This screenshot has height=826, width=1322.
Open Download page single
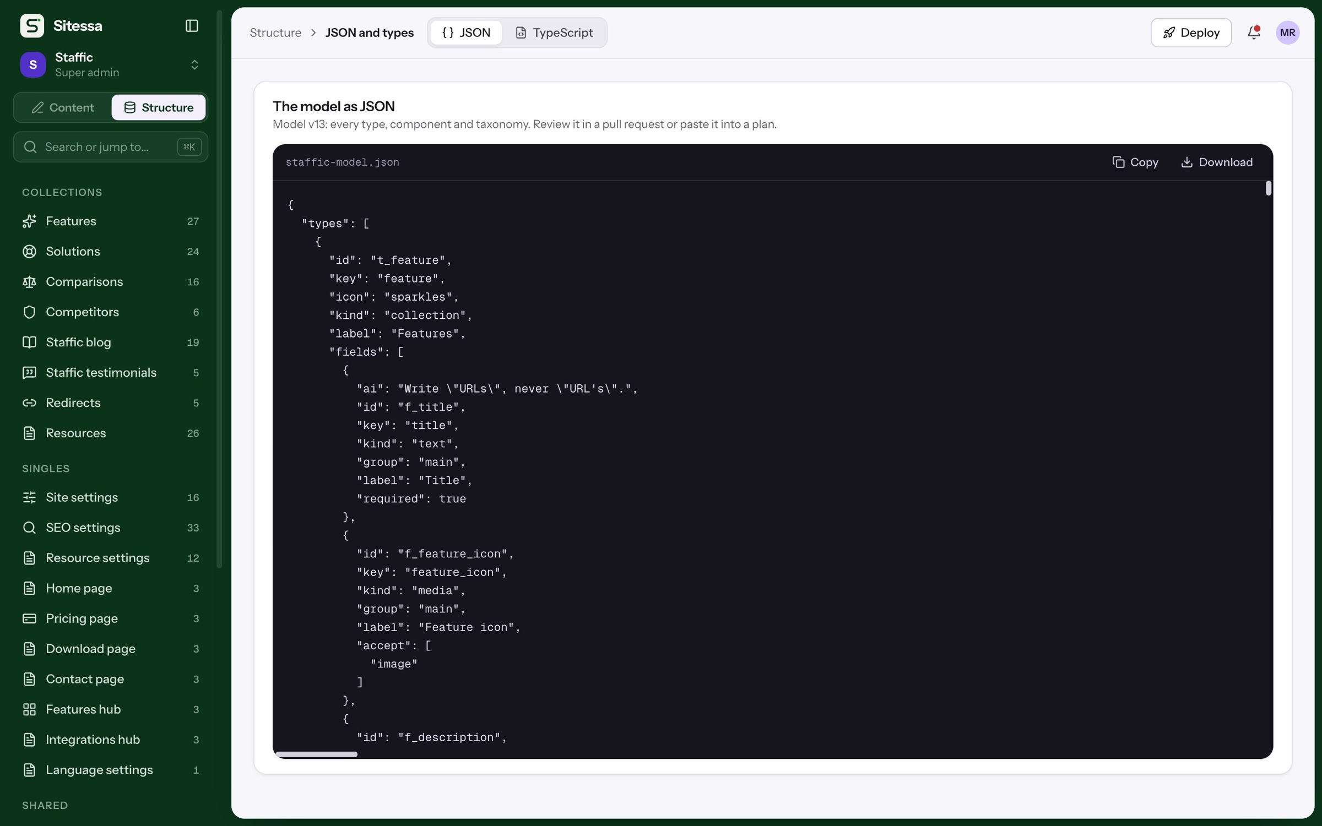[110, 649]
